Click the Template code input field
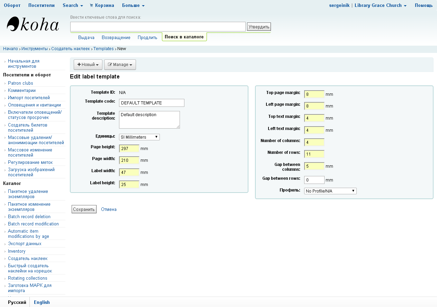The width and height of the screenshot is (437, 307). coord(152,103)
